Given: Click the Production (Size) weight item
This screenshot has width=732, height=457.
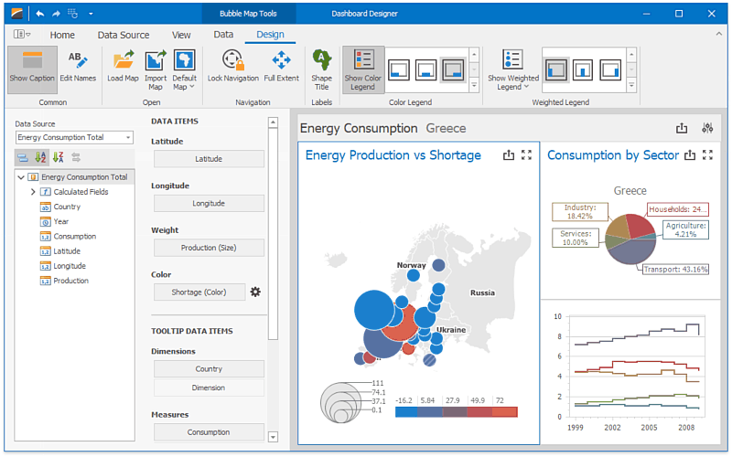Looking at the screenshot, I should 209,248.
